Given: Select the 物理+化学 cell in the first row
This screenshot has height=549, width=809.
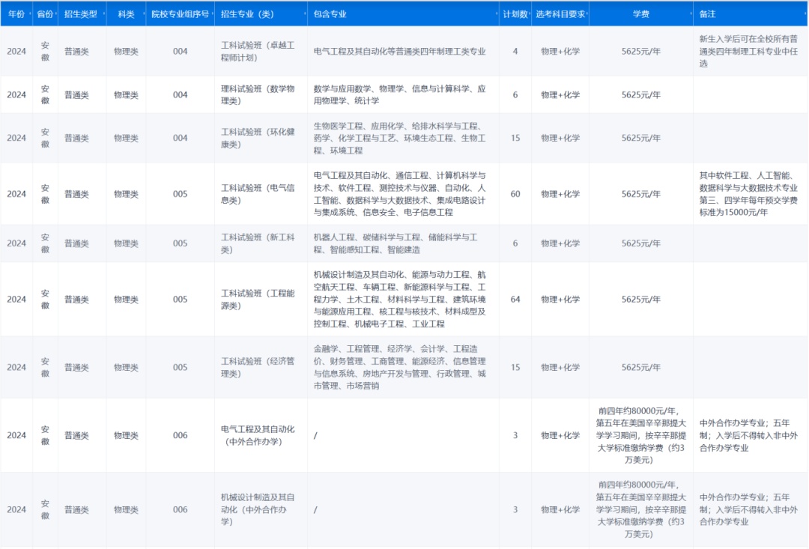Looking at the screenshot, I should 560,52.
